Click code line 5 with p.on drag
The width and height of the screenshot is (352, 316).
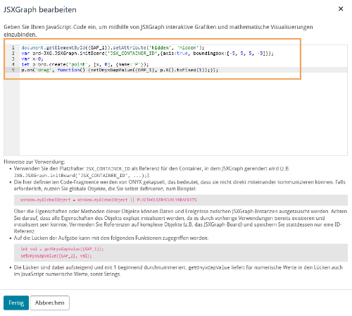[120, 70]
